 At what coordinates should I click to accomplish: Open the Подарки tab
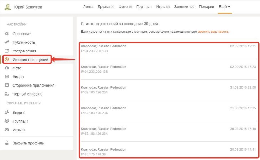207,7
